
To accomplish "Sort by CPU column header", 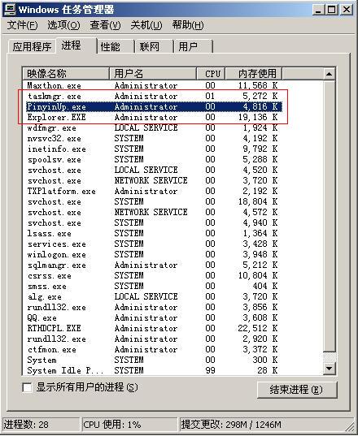I will [x=211, y=74].
